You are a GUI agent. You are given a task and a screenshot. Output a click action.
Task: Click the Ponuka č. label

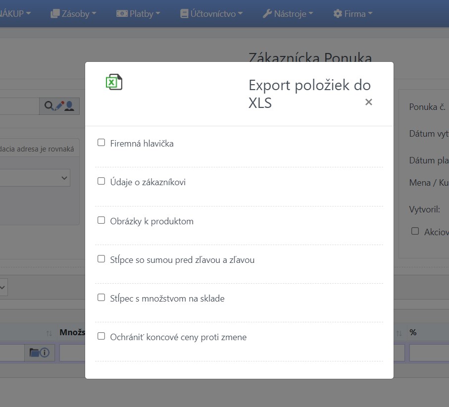tap(427, 107)
